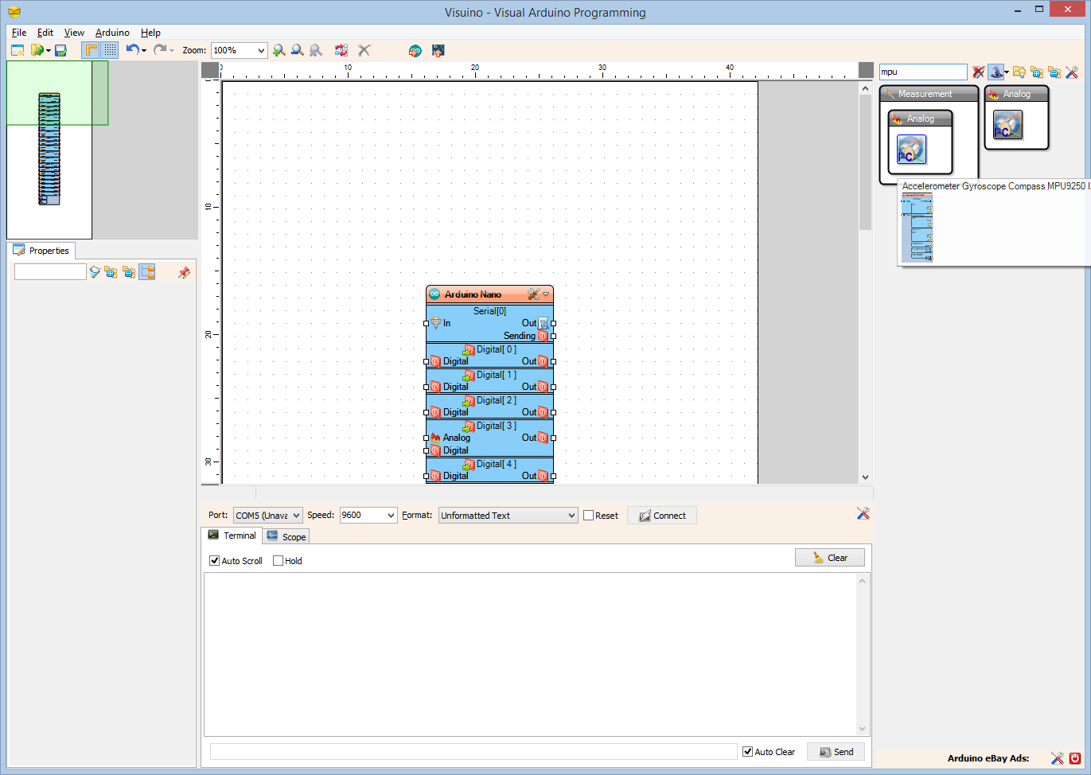Click the component search input field

tap(922, 72)
